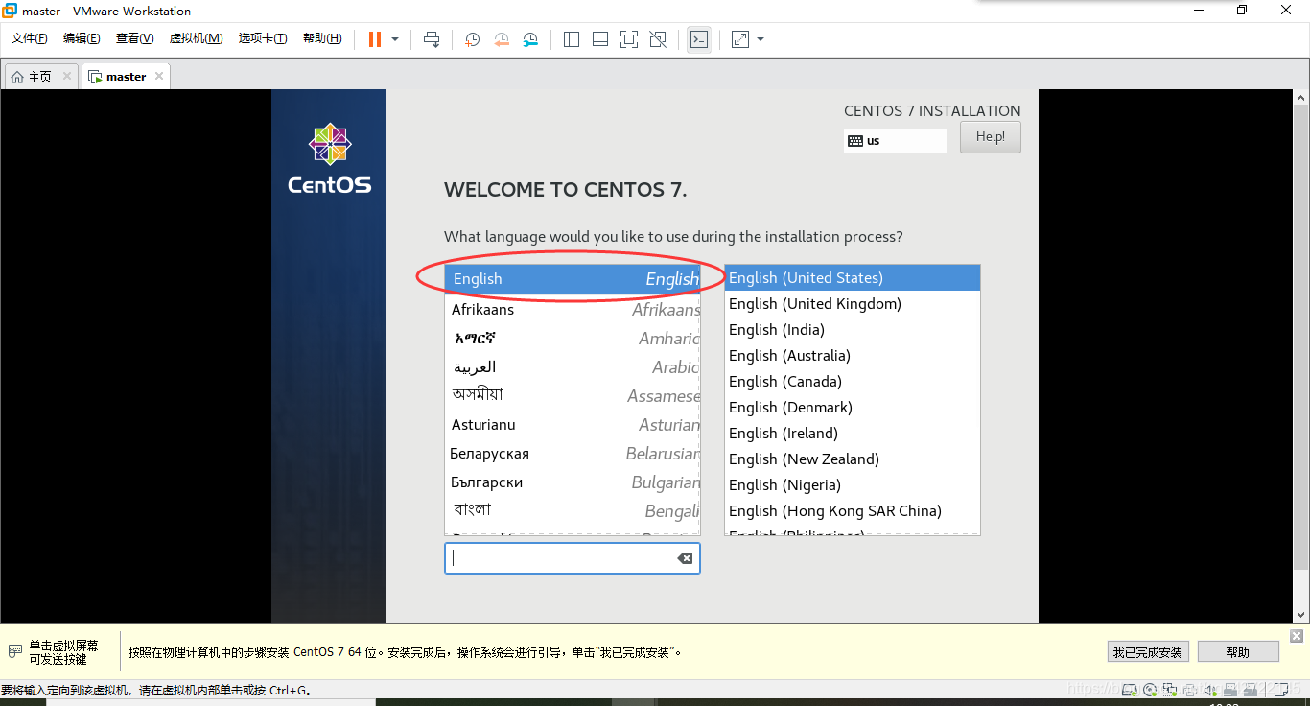Choose English (Ireland) locale
This screenshot has width=1310, height=706.
852,433
